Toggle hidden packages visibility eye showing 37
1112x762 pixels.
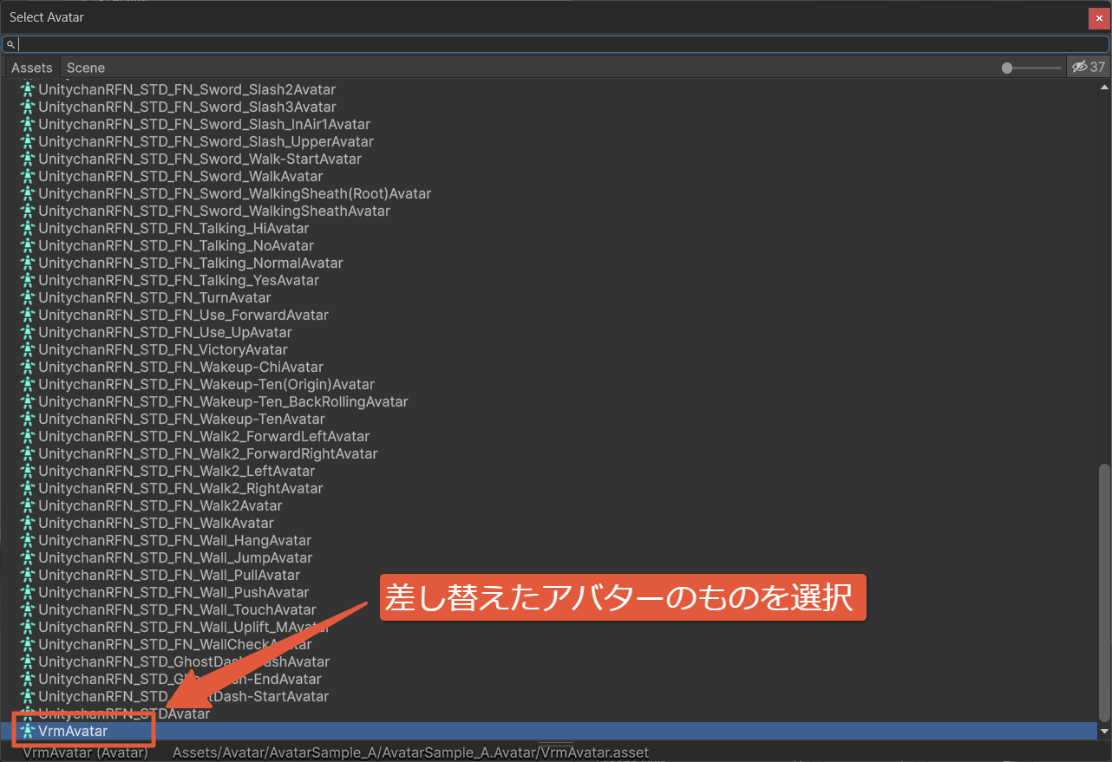[x=1089, y=67]
